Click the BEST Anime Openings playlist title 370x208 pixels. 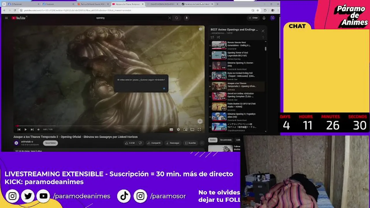tap(234, 29)
